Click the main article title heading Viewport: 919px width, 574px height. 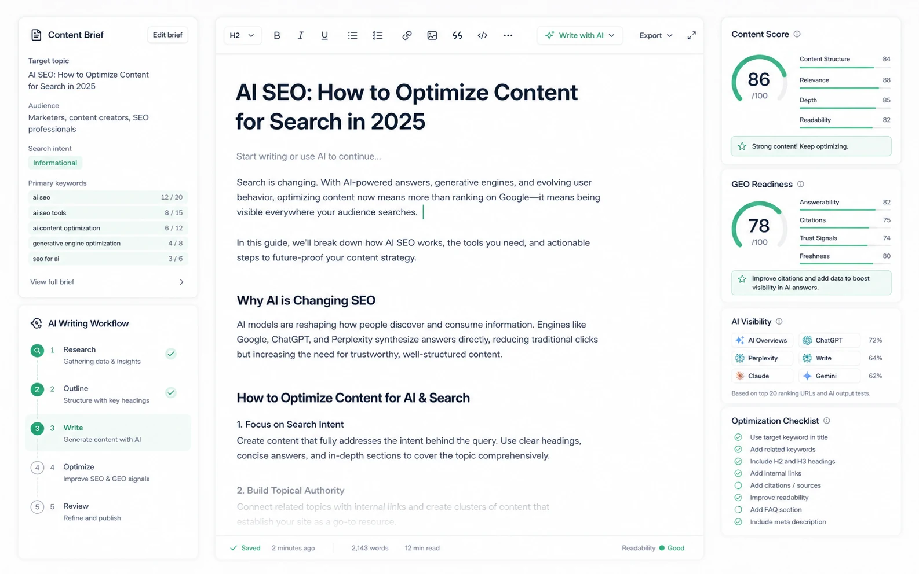407,106
